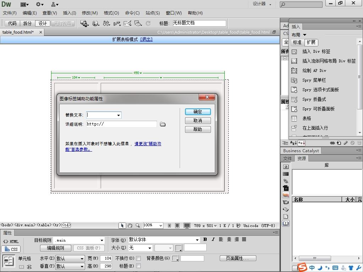Select the URLs link category in Assets panel

point(286,181)
